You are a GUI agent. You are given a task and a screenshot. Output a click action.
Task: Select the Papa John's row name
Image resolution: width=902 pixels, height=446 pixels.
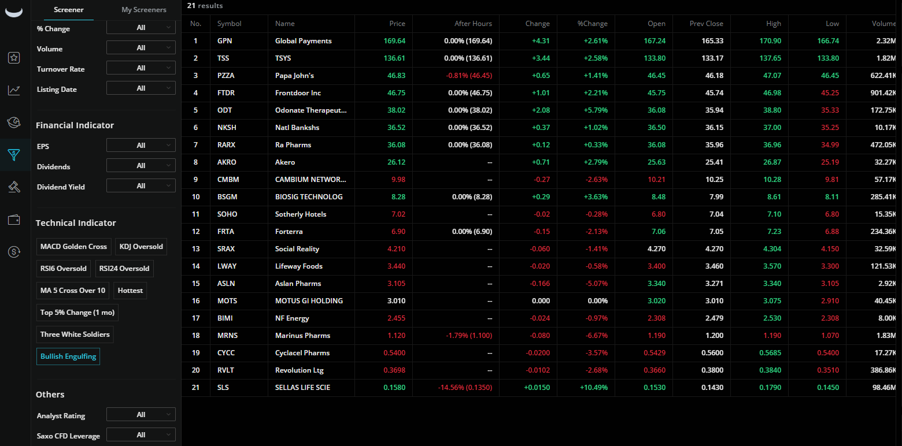click(294, 76)
